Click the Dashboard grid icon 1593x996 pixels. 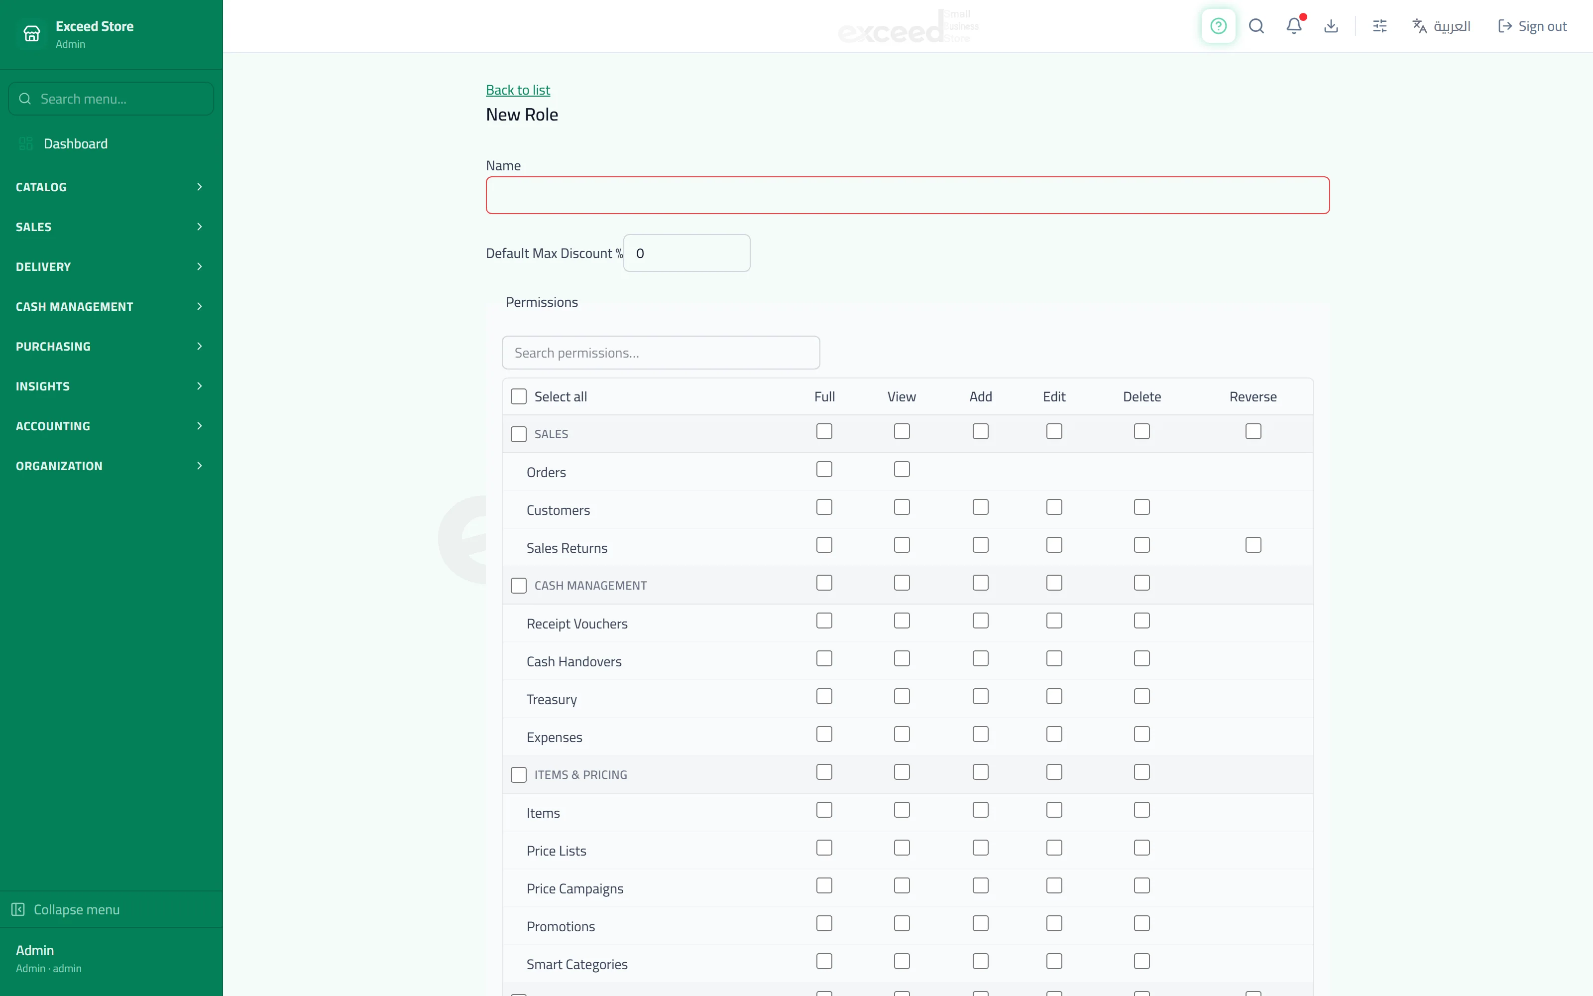[26, 143]
